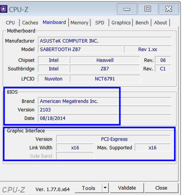
Task: Show the About tab
Action: coord(160,23)
